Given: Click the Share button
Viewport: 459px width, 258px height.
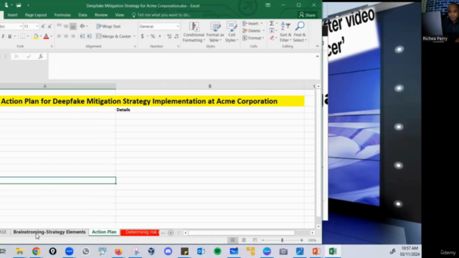Looking at the screenshot, I should 308,15.
